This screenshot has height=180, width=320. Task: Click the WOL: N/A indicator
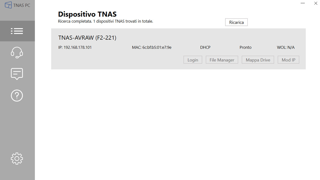(x=286, y=47)
